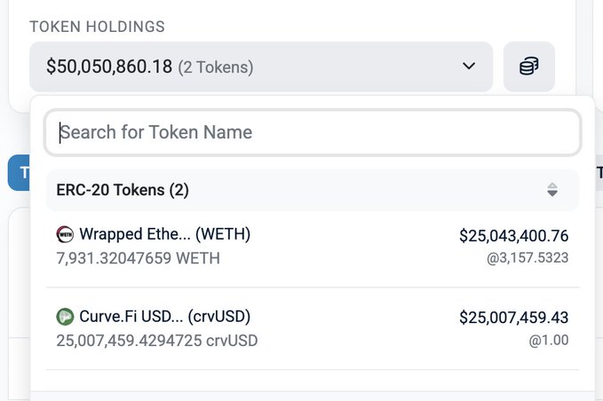Open the coin stack token holdings icon

tap(529, 67)
